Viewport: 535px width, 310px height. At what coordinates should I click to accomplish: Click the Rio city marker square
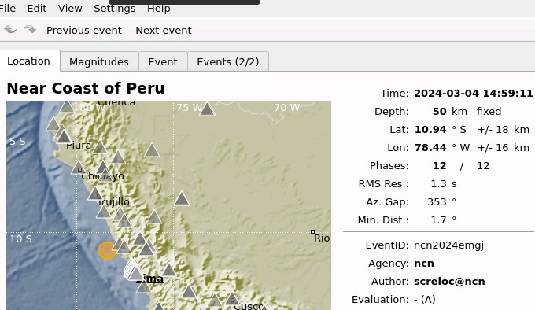click(312, 232)
